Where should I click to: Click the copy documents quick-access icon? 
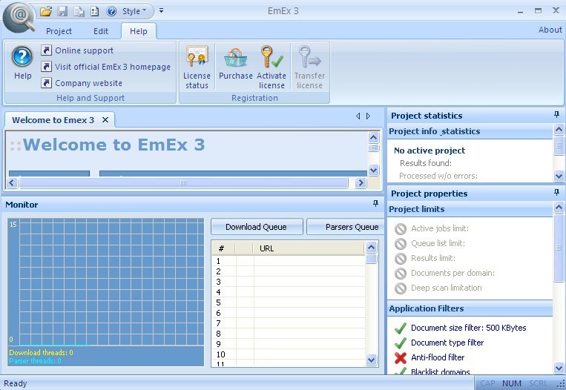coord(79,11)
